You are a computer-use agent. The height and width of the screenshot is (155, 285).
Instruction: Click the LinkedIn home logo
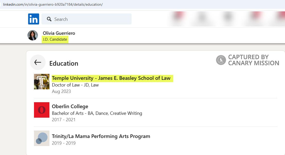coord(33,19)
